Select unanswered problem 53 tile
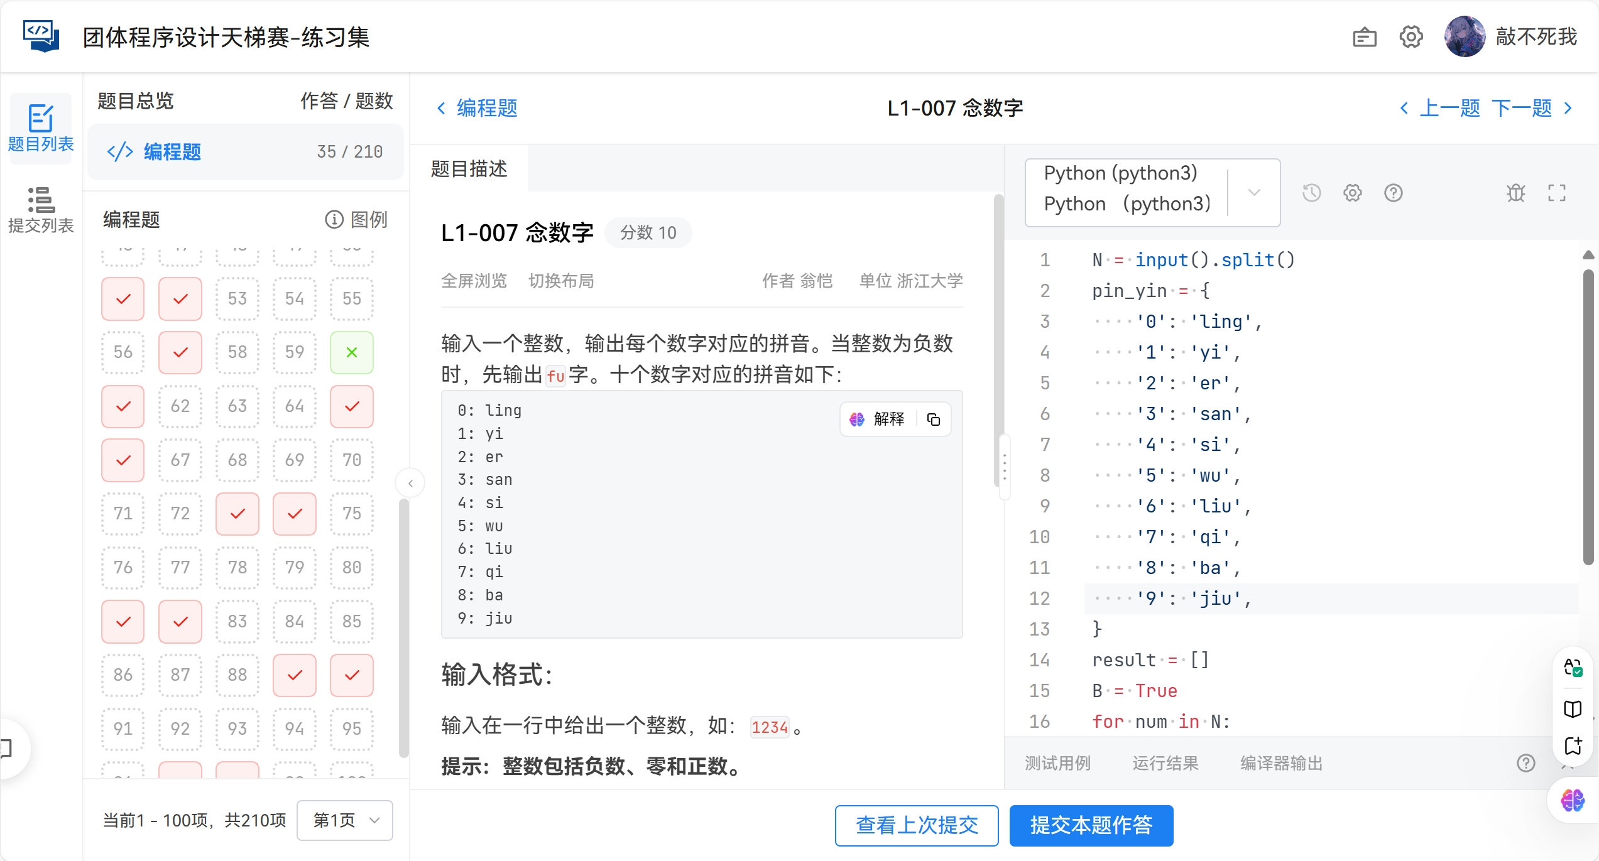 pyautogui.click(x=237, y=299)
